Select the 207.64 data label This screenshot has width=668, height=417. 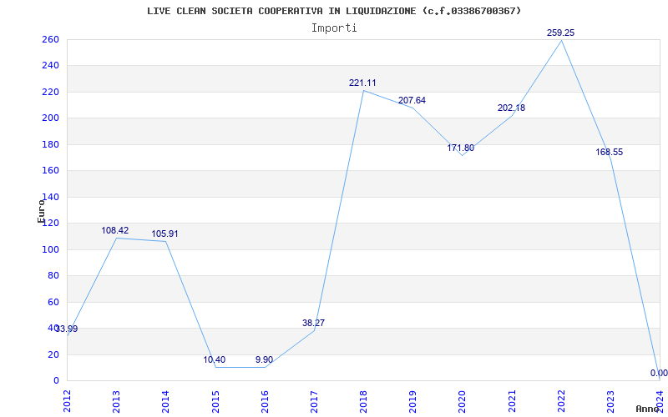(412, 100)
